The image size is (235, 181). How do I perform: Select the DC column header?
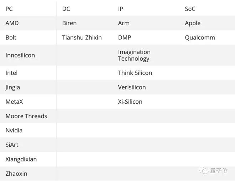tap(66, 9)
